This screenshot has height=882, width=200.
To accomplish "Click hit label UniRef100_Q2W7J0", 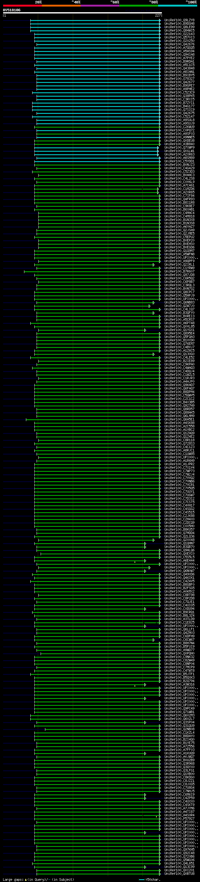I will pyautogui.click(x=179, y=306).
